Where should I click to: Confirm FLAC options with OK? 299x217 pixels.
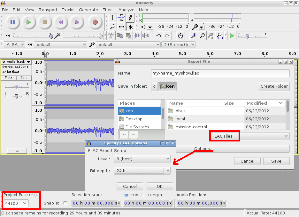coord(160,186)
